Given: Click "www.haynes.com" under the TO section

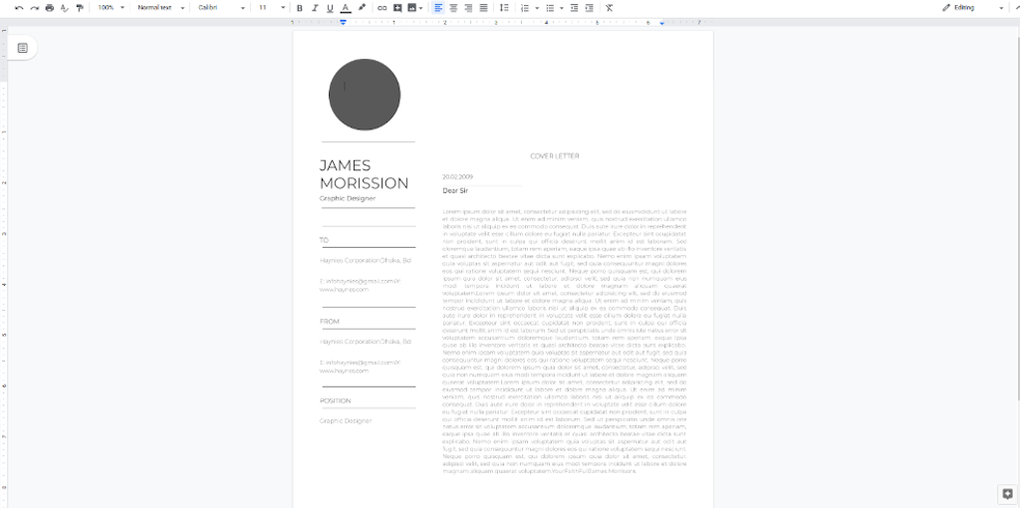Looking at the screenshot, I should 344,289.
